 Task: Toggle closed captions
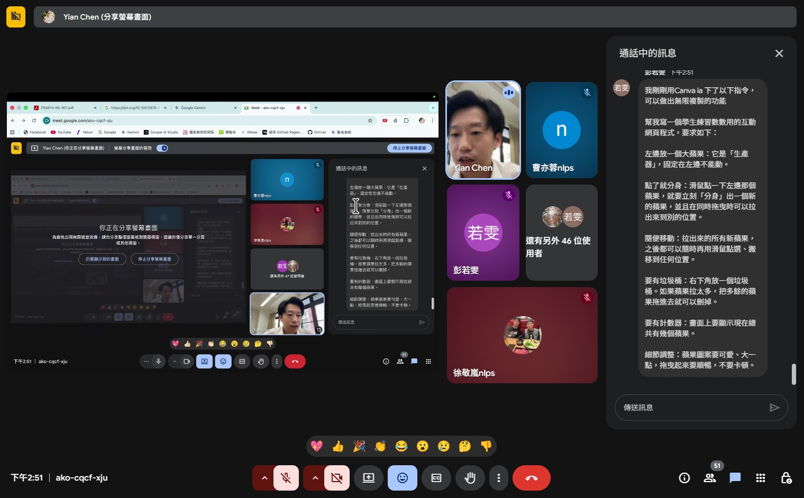tap(436, 478)
